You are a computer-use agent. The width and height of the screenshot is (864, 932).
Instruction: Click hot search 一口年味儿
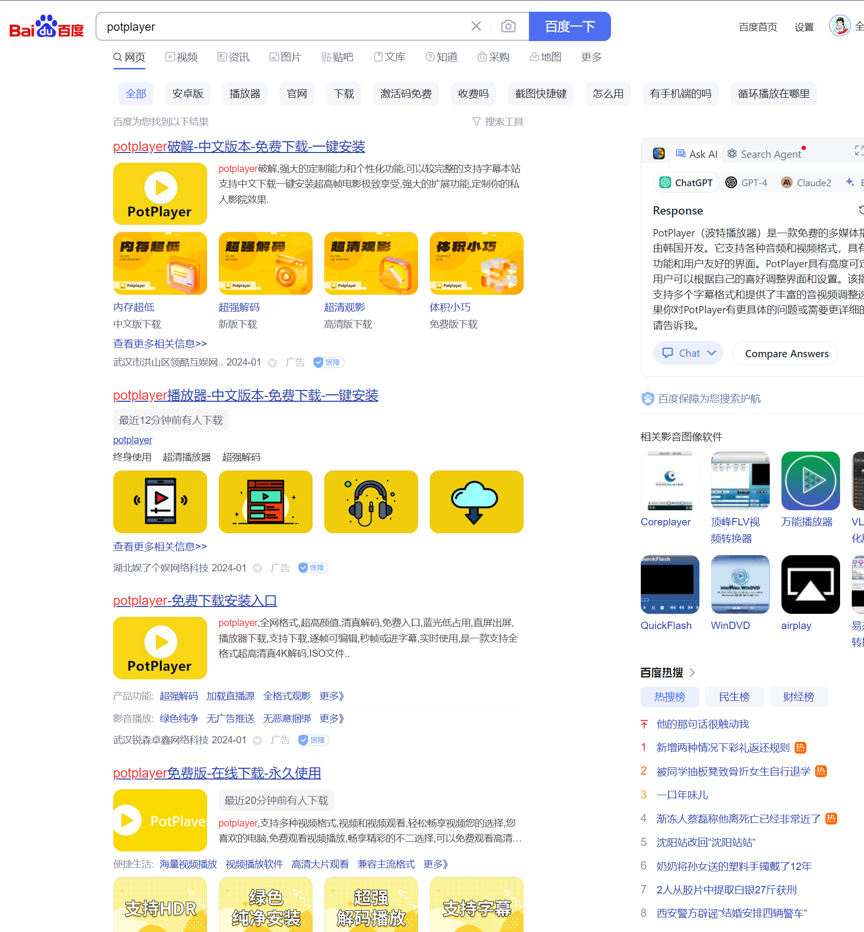pos(682,795)
